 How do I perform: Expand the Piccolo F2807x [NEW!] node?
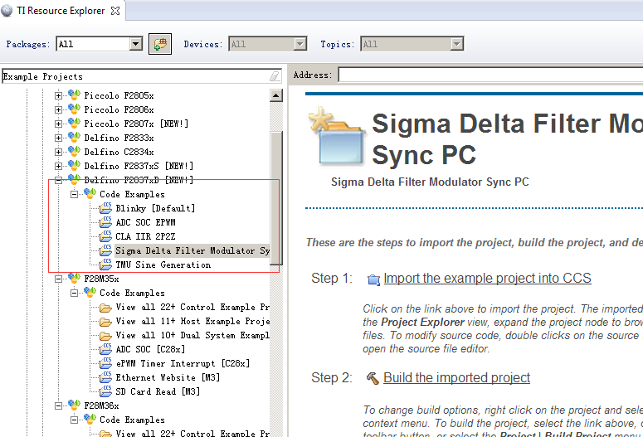[59, 124]
